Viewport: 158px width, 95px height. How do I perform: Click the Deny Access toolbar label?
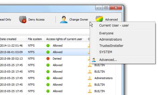pyautogui.click(x=37, y=20)
